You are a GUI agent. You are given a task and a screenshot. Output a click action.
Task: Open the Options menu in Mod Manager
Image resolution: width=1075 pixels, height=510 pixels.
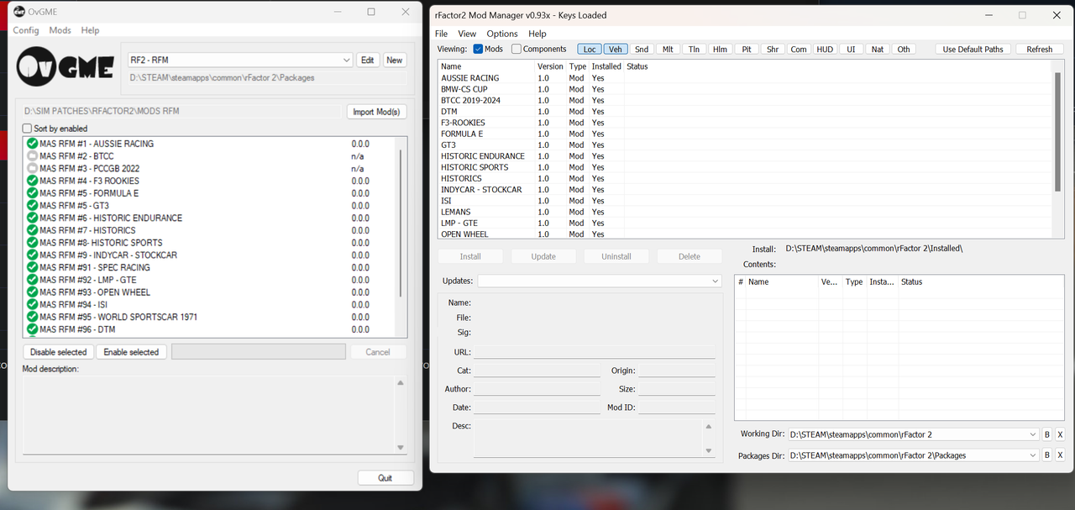coord(502,34)
